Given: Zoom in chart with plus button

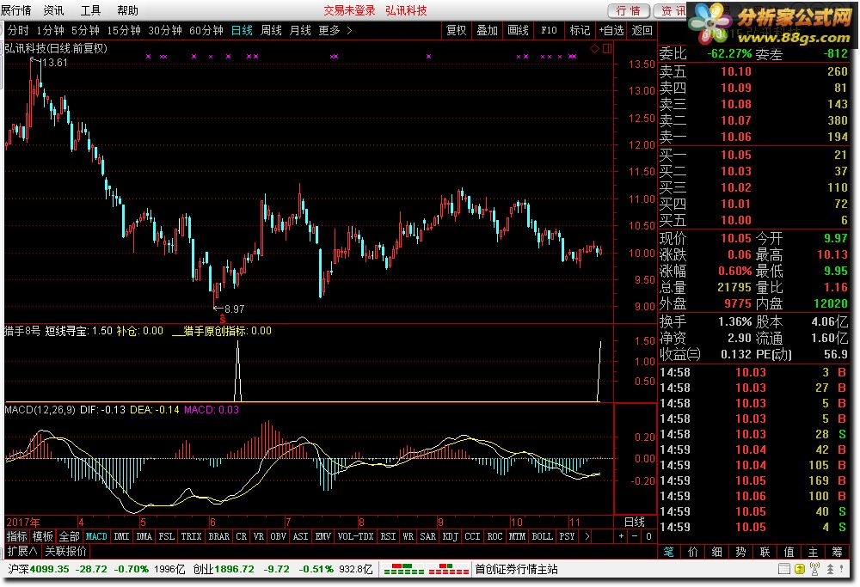Looking at the screenshot, I should click(621, 536).
